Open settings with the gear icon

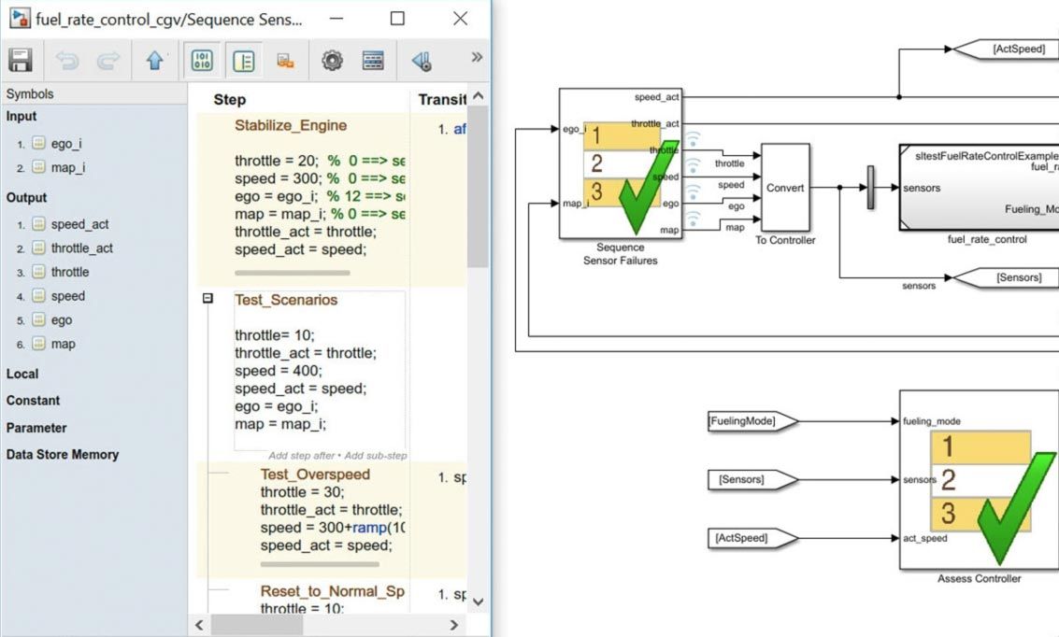[x=331, y=62]
